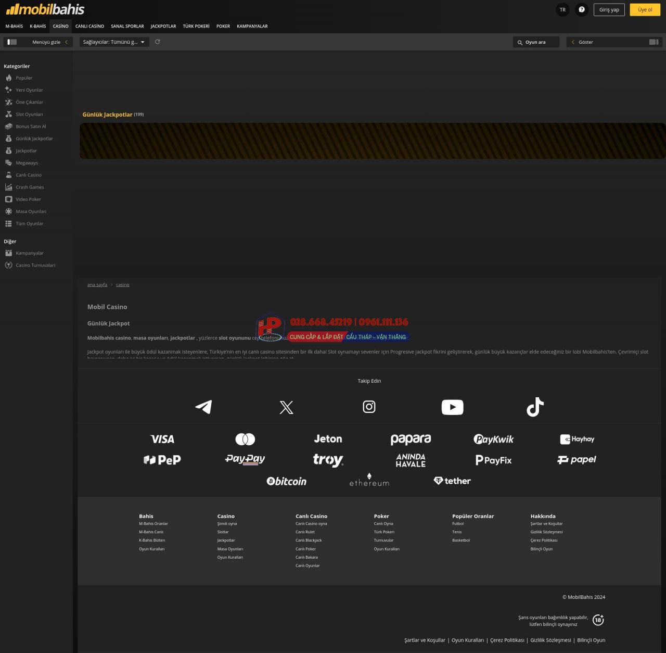Open Futbol link under Popüler Oranlar

coord(458,523)
